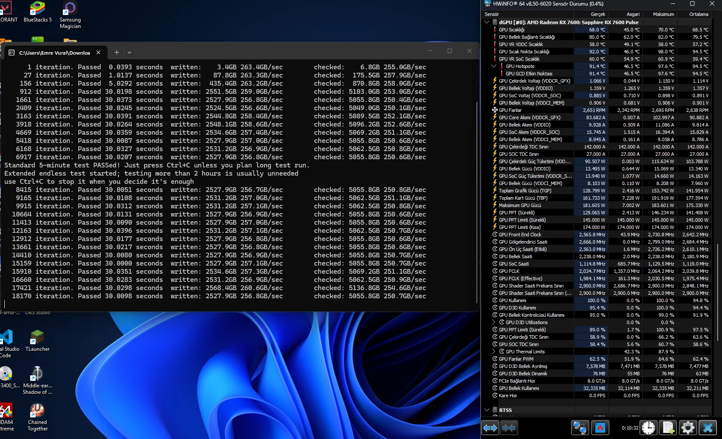Click the fan icon next to GPU Fanlar
Image resolution: width=722 pixels, height=439 pixels.
[x=495, y=110]
